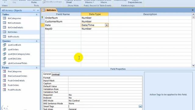
Task: Open the All Access Objects pane menu
Action: point(34,10)
